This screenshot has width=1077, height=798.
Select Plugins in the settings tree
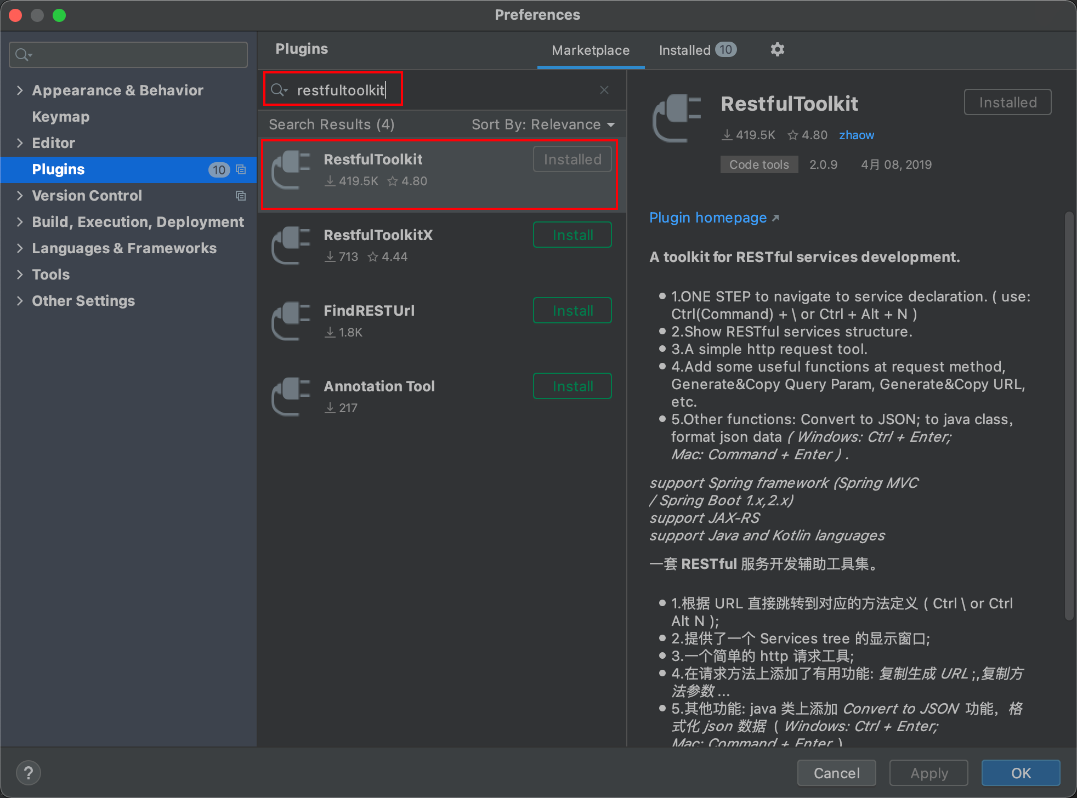(x=128, y=169)
